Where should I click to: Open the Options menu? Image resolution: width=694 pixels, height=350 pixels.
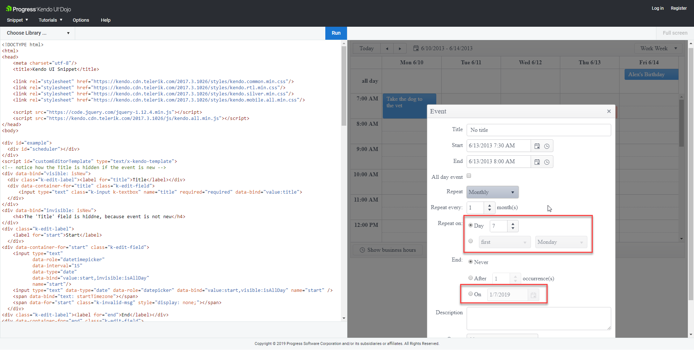pyautogui.click(x=81, y=20)
